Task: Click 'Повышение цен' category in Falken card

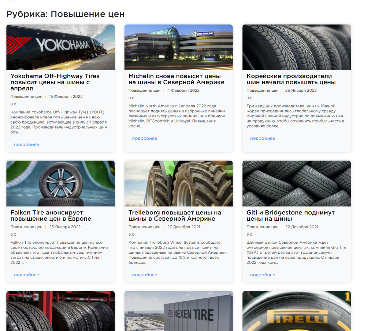Action: click(26, 227)
